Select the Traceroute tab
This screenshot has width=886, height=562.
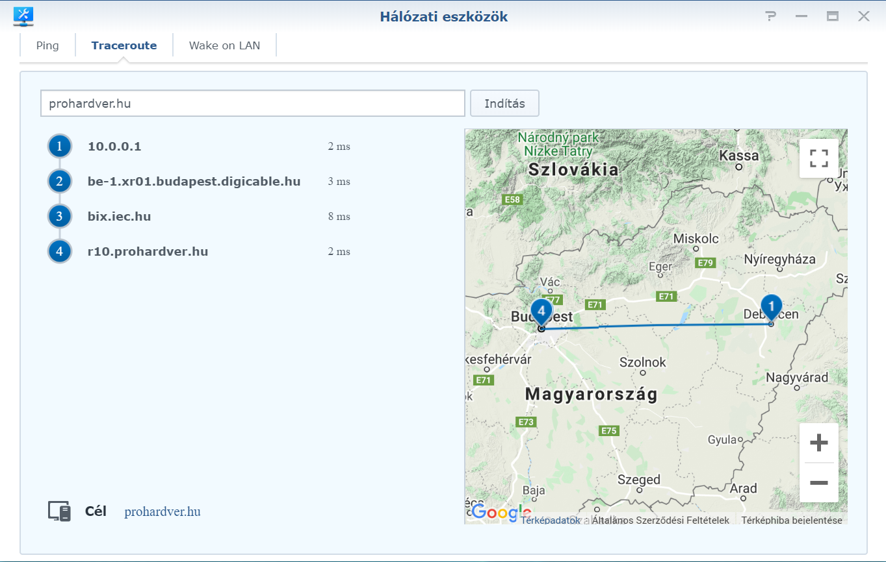[x=124, y=45]
